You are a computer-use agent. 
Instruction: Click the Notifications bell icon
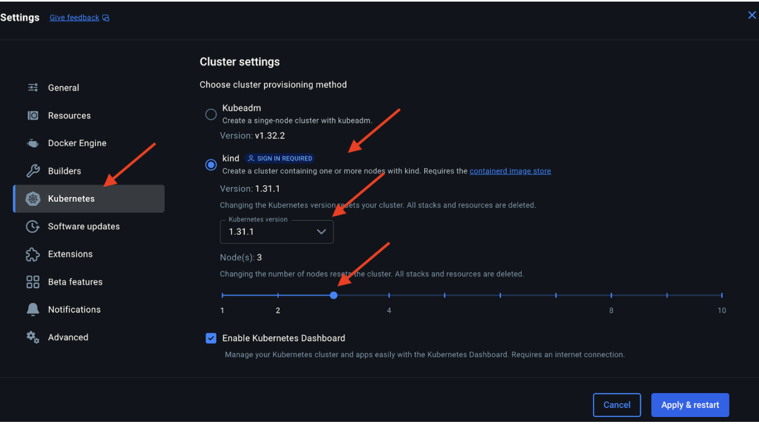(33, 310)
